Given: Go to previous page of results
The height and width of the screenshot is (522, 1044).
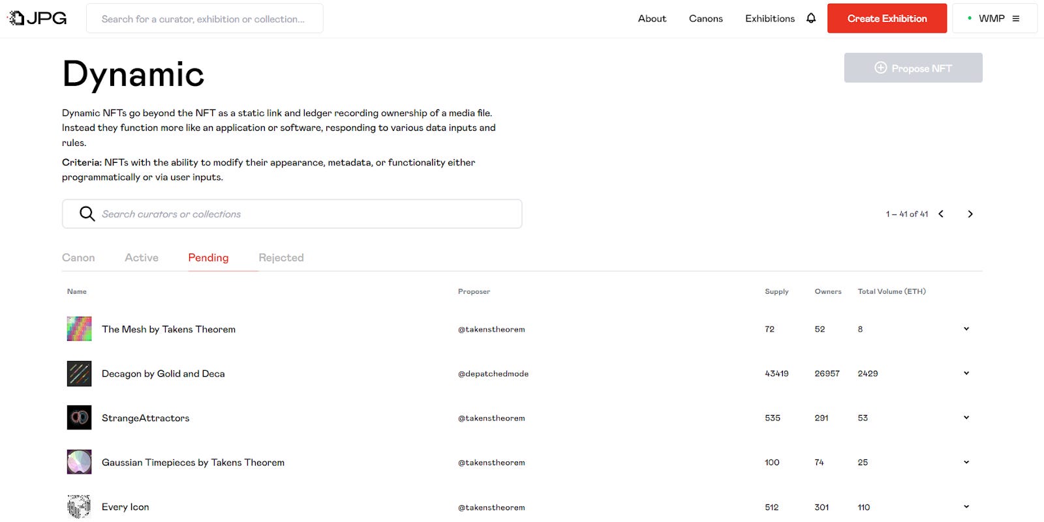Looking at the screenshot, I should tap(941, 214).
